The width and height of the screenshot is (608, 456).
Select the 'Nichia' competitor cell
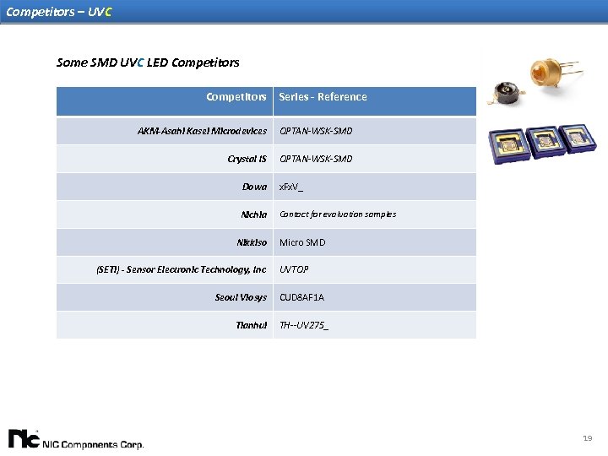(x=165, y=214)
